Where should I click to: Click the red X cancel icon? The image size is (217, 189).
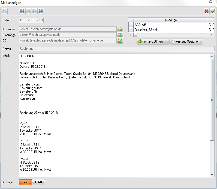pos(207,11)
